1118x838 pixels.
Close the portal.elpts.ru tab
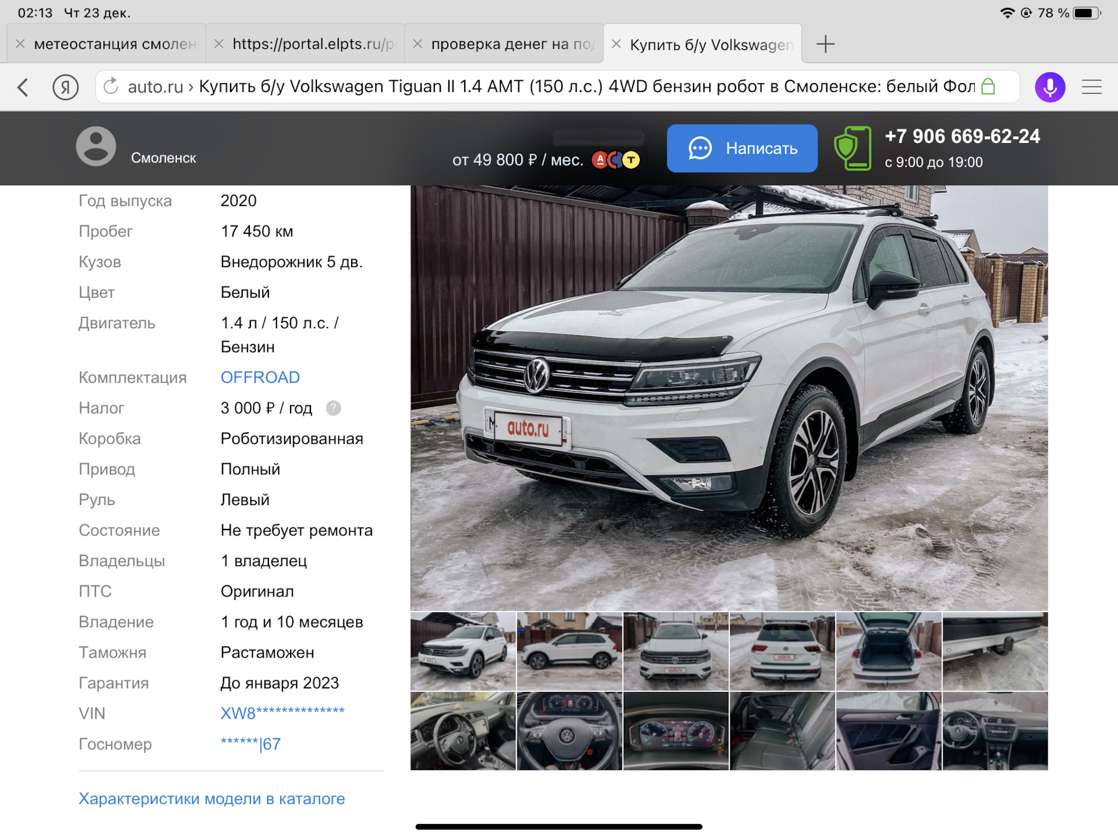tap(219, 44)
